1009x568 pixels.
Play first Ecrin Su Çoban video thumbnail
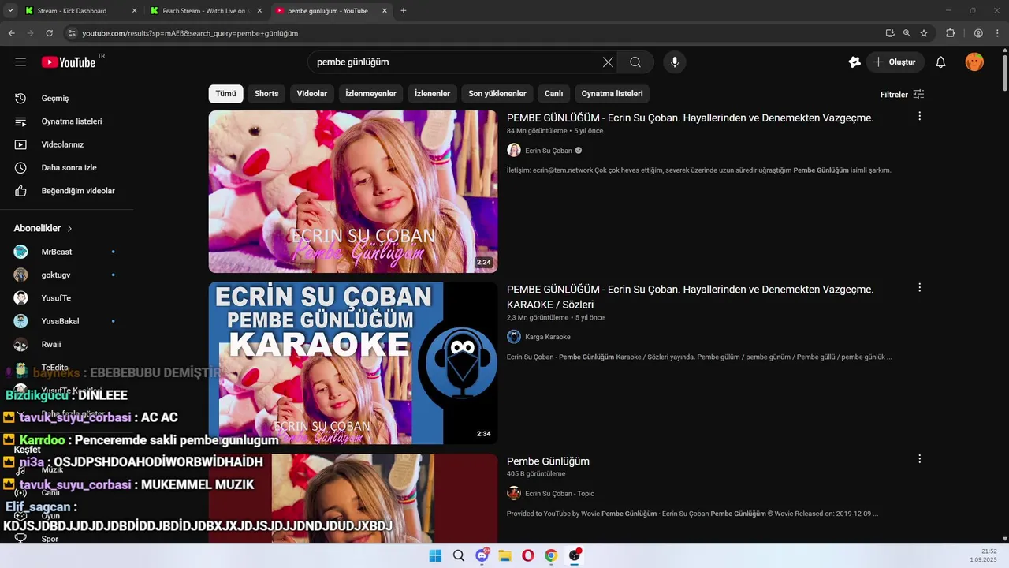(353, 192)
